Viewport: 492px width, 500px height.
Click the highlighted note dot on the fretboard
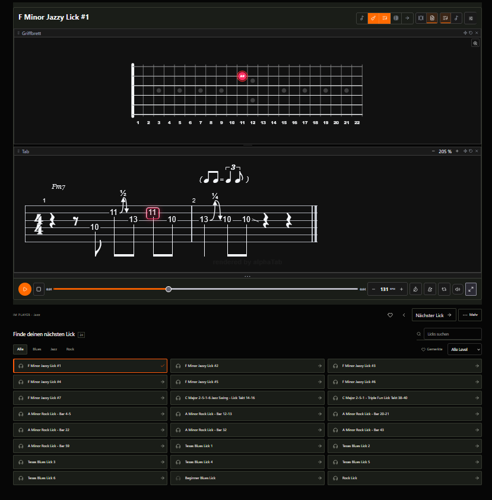[242, 76]
